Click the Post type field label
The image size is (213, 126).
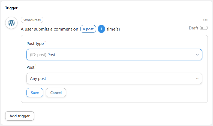point(35,44)
